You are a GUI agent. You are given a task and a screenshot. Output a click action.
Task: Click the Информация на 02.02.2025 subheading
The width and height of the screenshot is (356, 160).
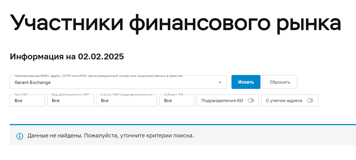(67, 57)
